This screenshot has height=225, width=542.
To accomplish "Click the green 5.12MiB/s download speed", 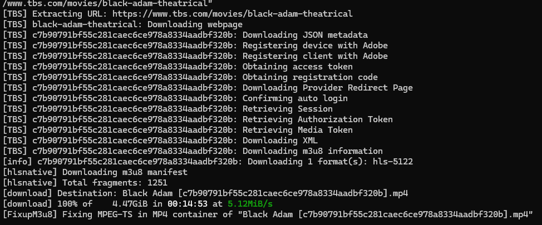I will (250, 204).
